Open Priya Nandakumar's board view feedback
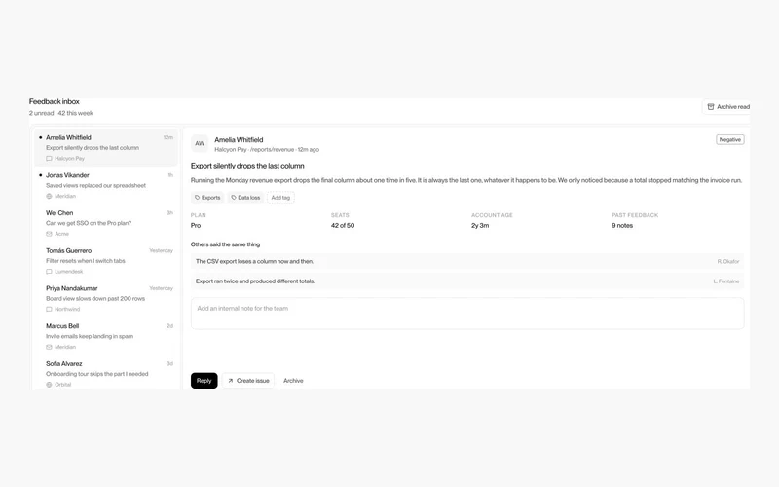The width and height of the screenshot is (779, 487). (x=106, y=299)
